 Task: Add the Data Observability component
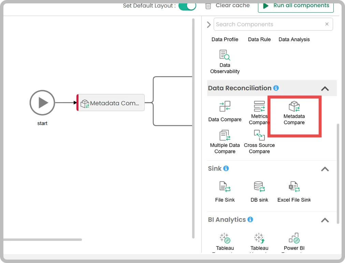[x=225, y=62]
